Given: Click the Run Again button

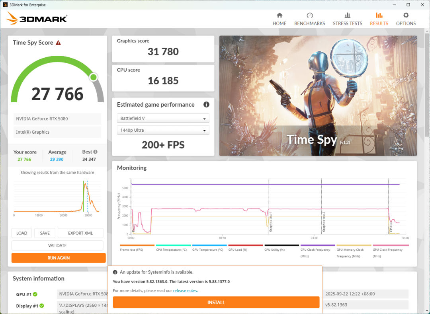Looking at the screenshot, I should 59,258.
